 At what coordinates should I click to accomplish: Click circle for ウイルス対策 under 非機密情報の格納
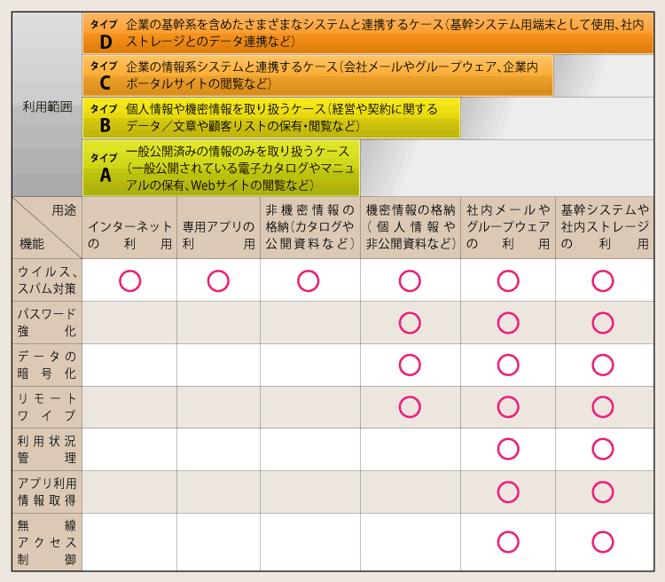click(x=308, y=280)
